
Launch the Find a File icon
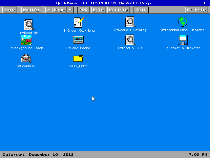point(130,40)
